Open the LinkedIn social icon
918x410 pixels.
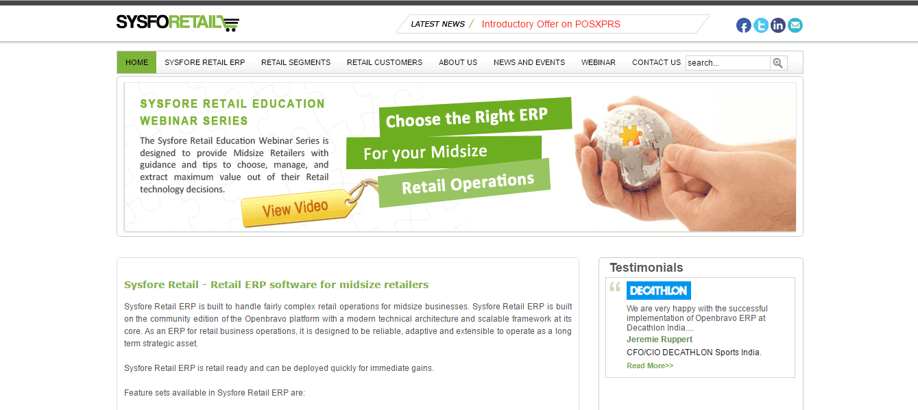pos(778,25)
